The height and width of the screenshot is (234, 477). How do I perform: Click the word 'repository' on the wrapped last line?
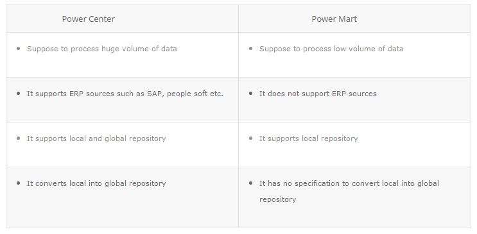pos(277,199)
